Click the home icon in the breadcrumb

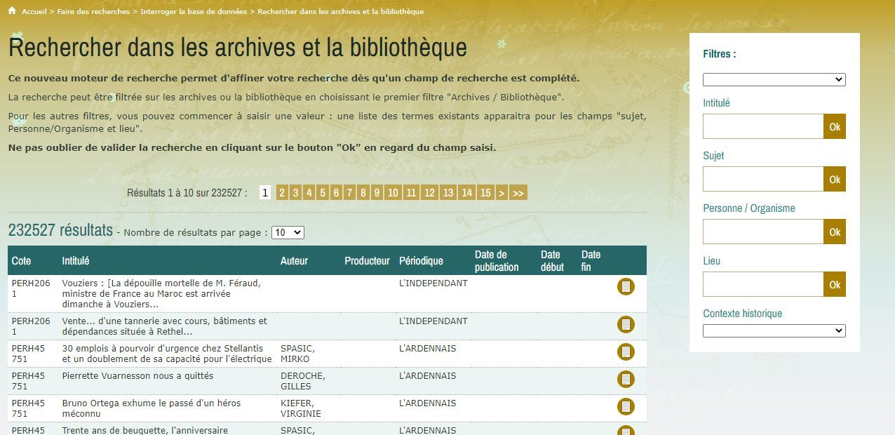[12, 11]
